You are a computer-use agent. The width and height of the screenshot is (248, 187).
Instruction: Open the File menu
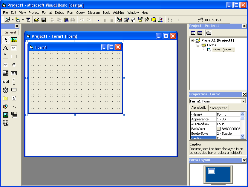[x=5, y=13]
